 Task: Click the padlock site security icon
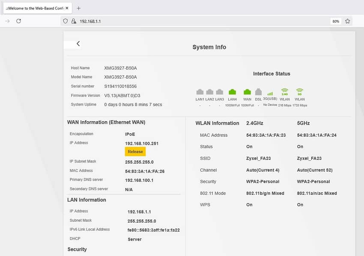point(74,21)
